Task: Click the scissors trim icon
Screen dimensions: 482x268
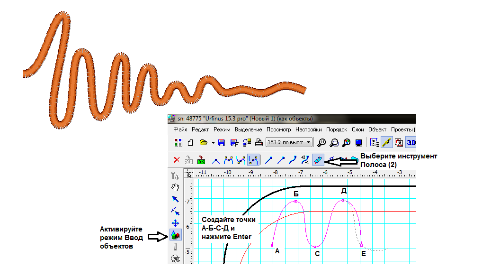Action: coord(399,143)
